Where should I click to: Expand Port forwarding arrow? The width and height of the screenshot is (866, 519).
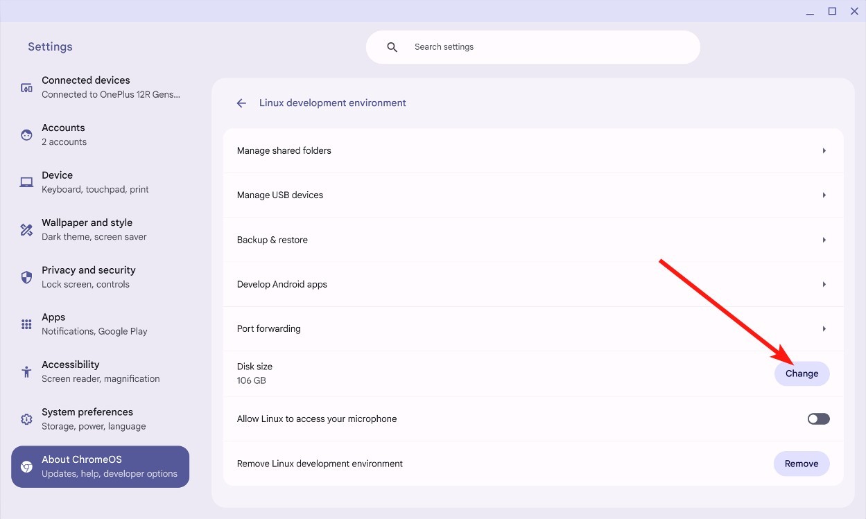pos(824,328)
